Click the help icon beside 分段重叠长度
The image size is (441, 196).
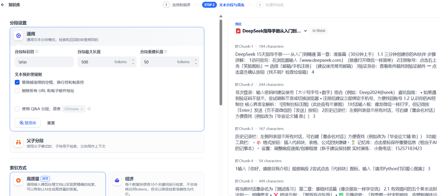coord(166,52)
